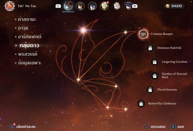Select the locked Butterfly's Embrace icon

pos(141,104)
